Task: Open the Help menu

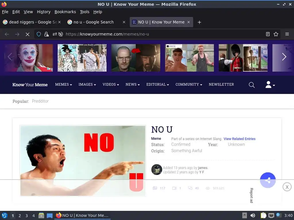Action: (98, 12)
